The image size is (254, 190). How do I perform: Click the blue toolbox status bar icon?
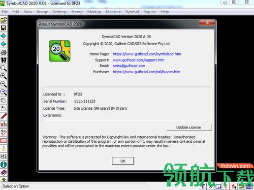[x=249, y=186]
